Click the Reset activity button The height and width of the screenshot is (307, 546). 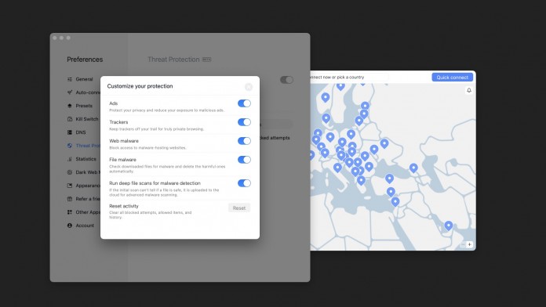pyautogui.click(x=239, y=208)
